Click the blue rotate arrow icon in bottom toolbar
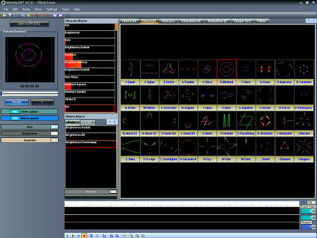This screenshot has height=238, width=317. [x=104, y=235]
